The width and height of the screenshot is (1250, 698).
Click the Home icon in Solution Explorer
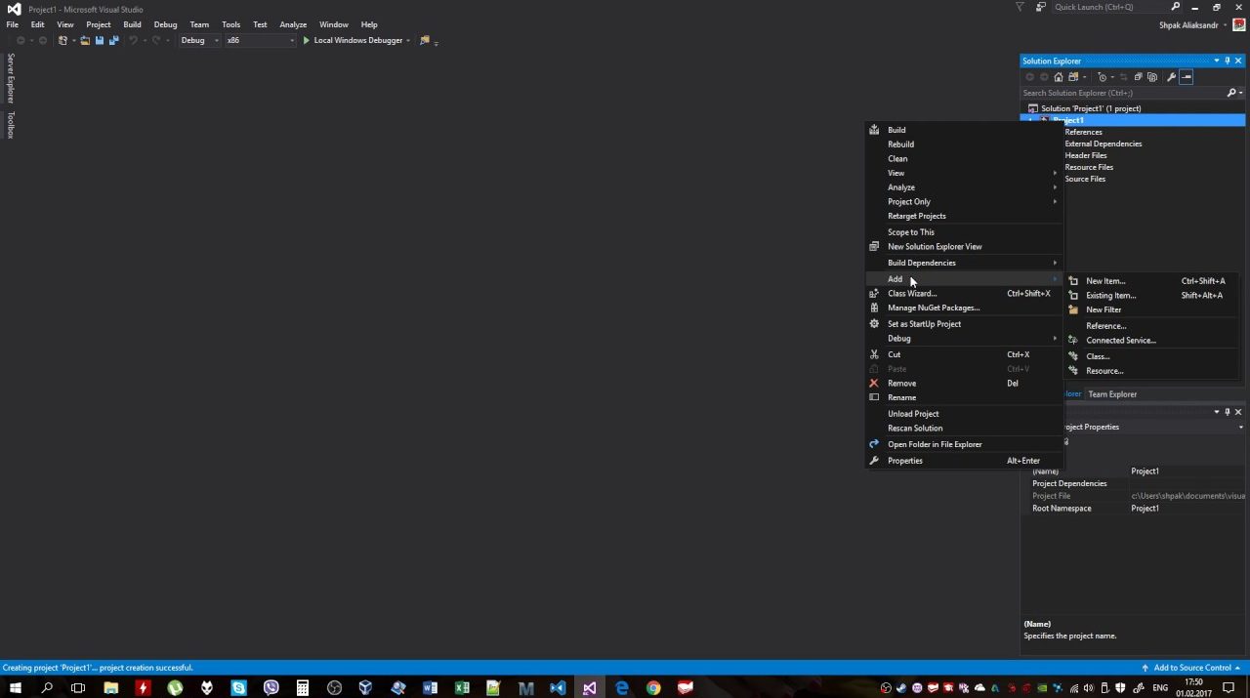[x=1058, y=77]
